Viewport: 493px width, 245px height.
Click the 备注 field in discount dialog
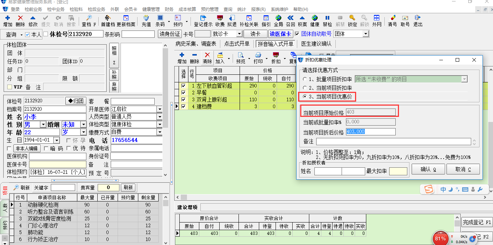393,141
